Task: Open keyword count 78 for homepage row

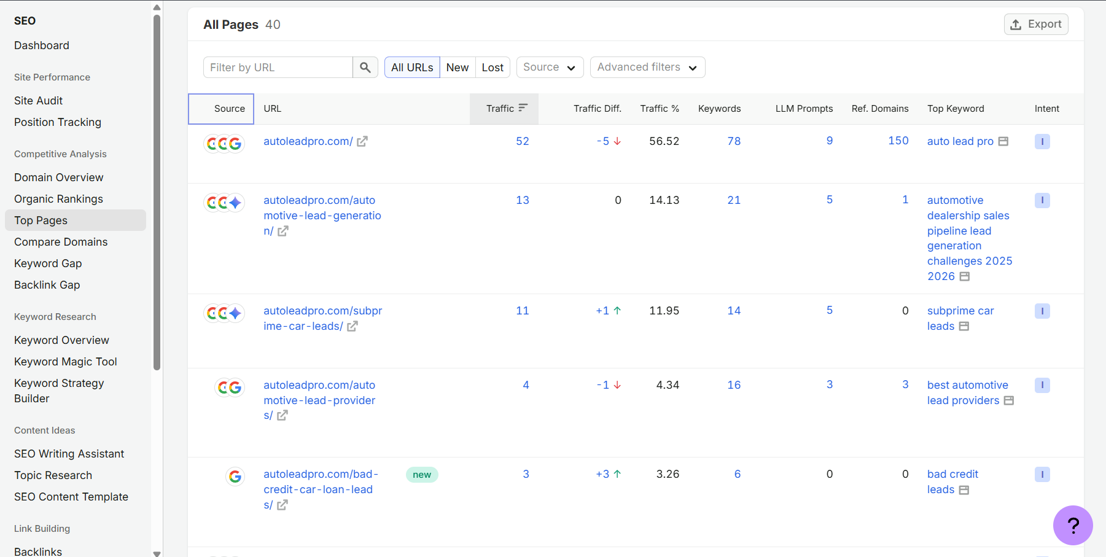Action: click(x=734, y=141)
